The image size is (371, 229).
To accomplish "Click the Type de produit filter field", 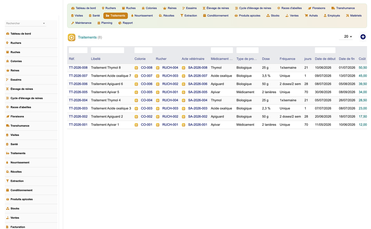I will (x=247, y=50).
